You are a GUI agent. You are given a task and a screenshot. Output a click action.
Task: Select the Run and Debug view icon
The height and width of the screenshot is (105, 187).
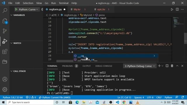tap(5, 41)
